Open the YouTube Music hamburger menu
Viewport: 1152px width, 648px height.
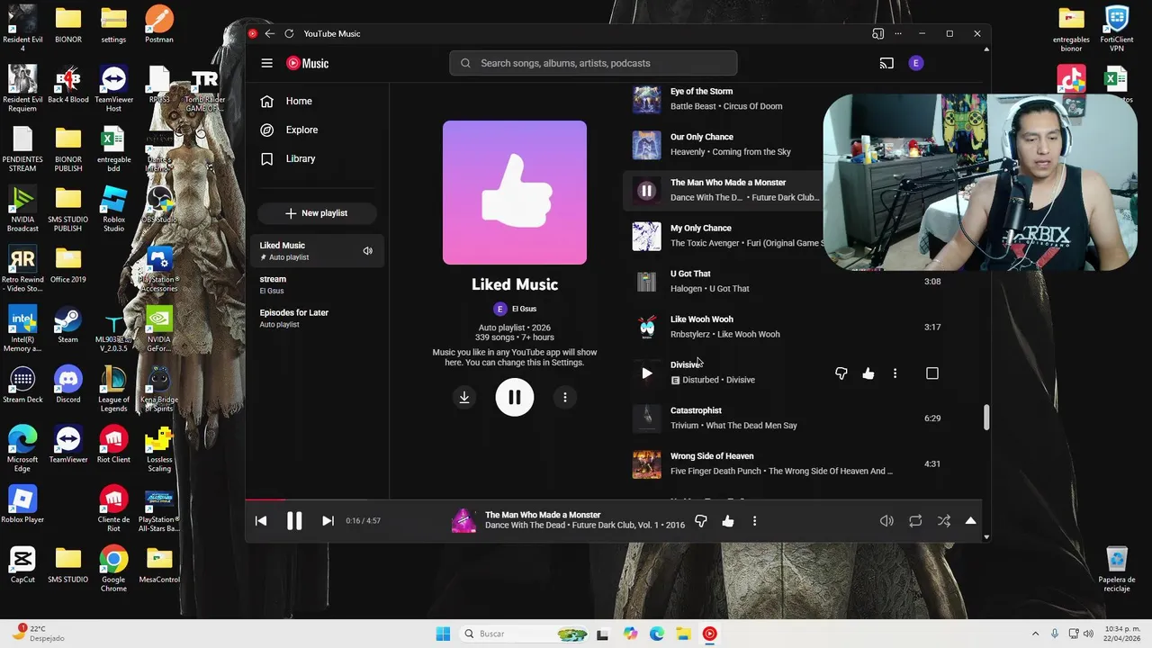tap(266, 63)
